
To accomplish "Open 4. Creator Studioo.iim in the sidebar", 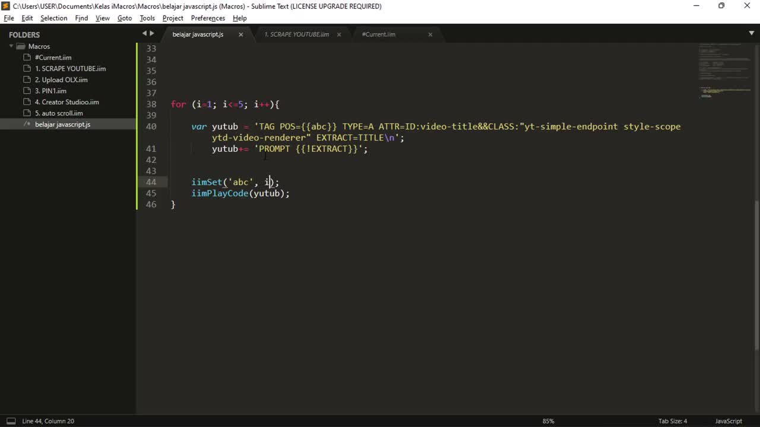I will tap(66, 102).
